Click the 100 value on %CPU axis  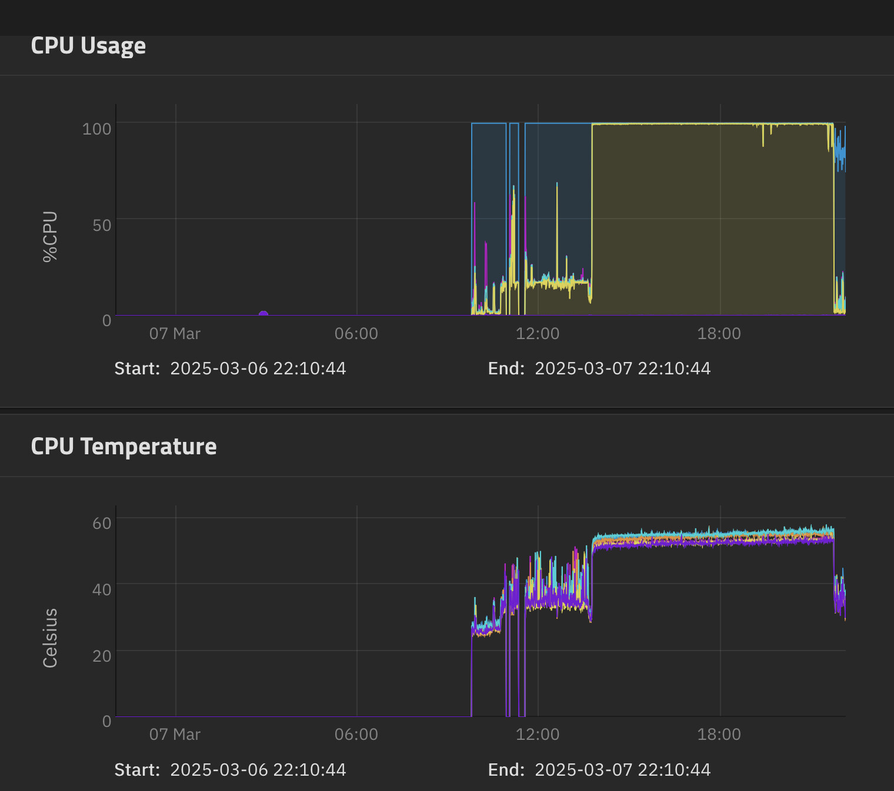[96, 129]
